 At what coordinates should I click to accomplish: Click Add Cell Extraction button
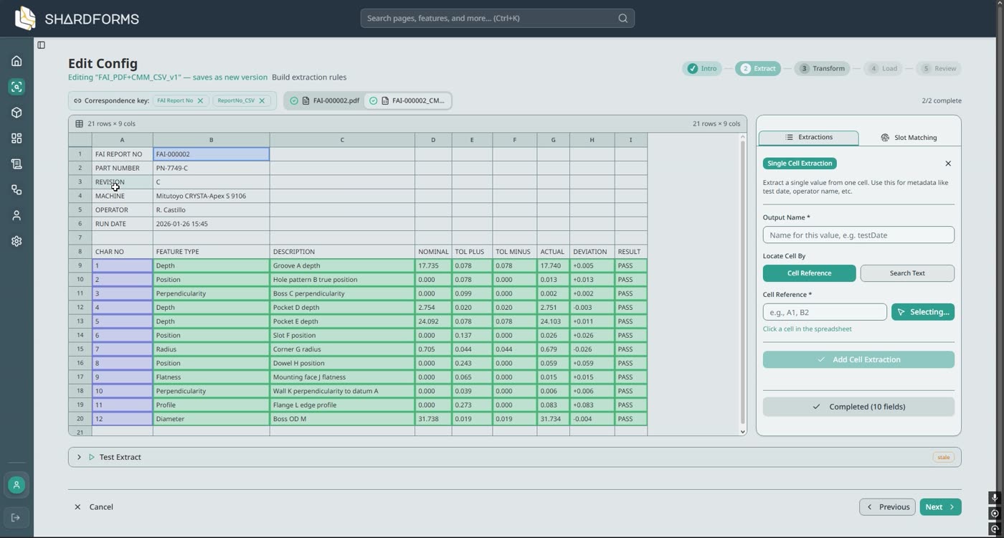(858, 360)
